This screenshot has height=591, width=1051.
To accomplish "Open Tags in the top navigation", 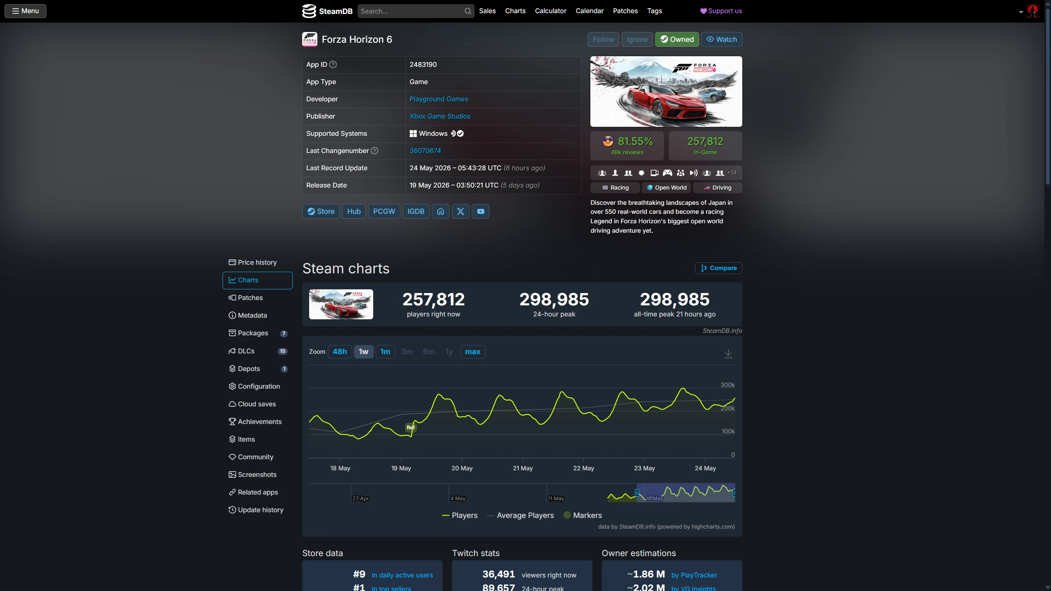I will [x=654, y=11].
